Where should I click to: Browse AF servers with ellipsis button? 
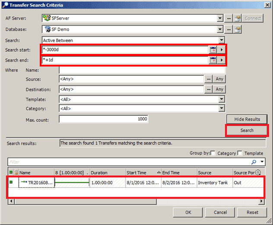[x=229, y=18]
